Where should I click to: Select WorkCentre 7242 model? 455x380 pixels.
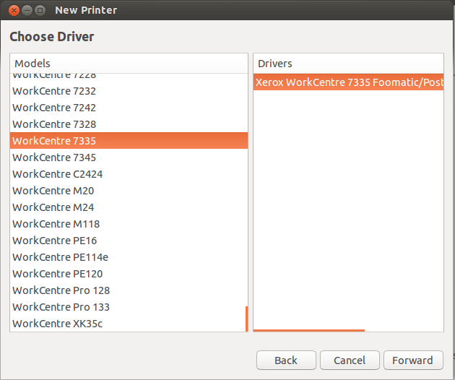(x=129, y=108)
